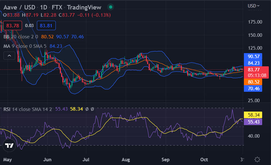
Task: Click the Jun label on time axis
Action: click(47, 159)
